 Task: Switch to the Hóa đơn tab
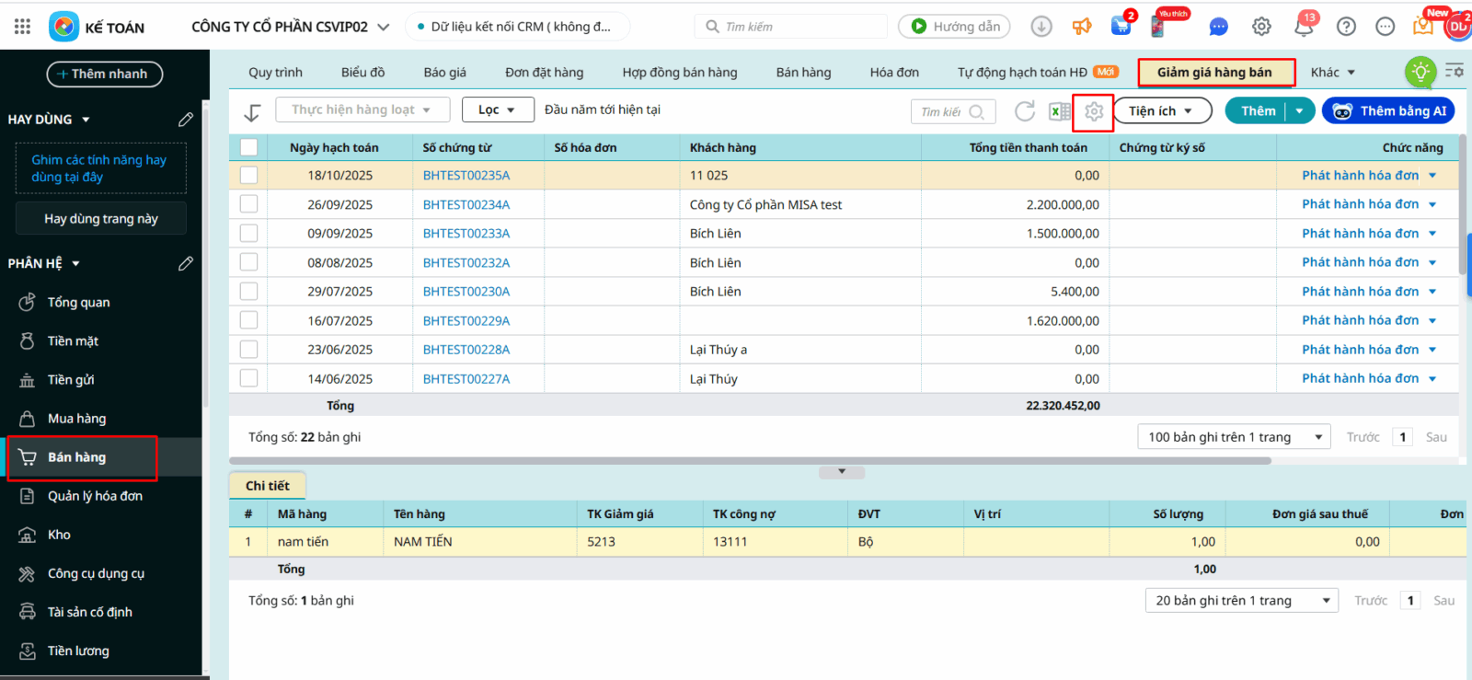tap(894, 72)
